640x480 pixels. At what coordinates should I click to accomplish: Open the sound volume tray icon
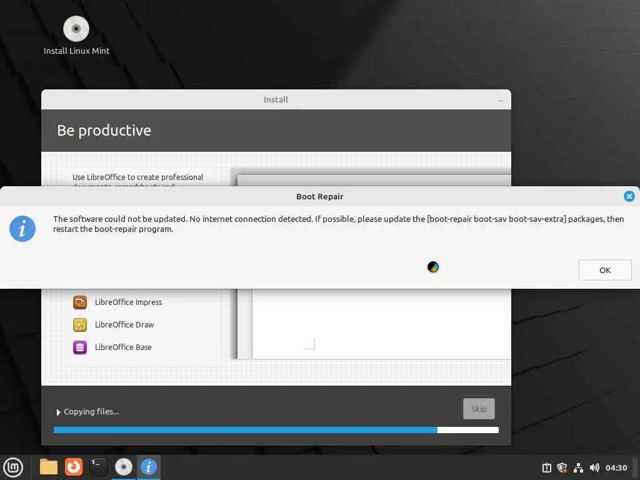coord(594,467)
